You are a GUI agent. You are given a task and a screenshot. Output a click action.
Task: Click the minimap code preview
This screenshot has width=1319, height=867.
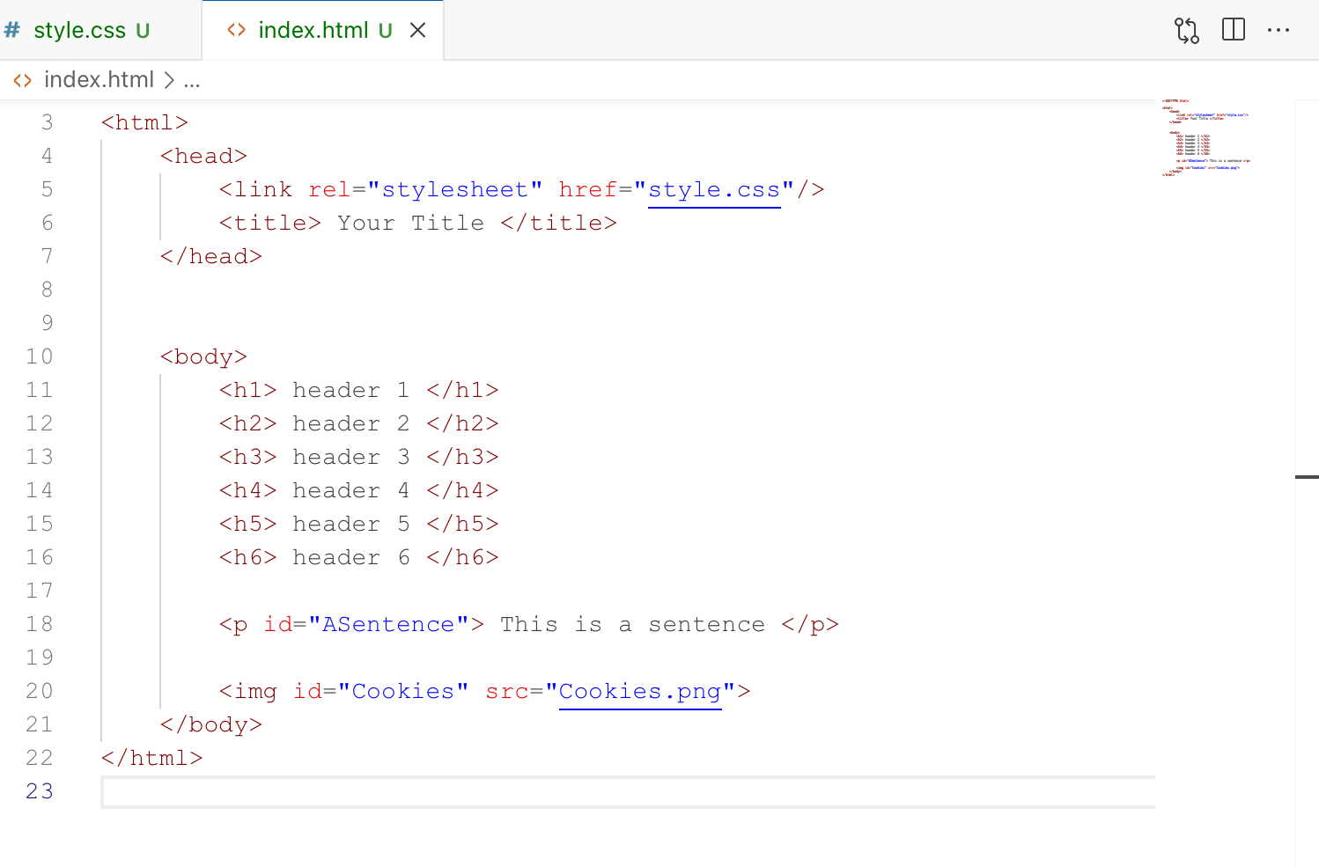pos(1205,138)
